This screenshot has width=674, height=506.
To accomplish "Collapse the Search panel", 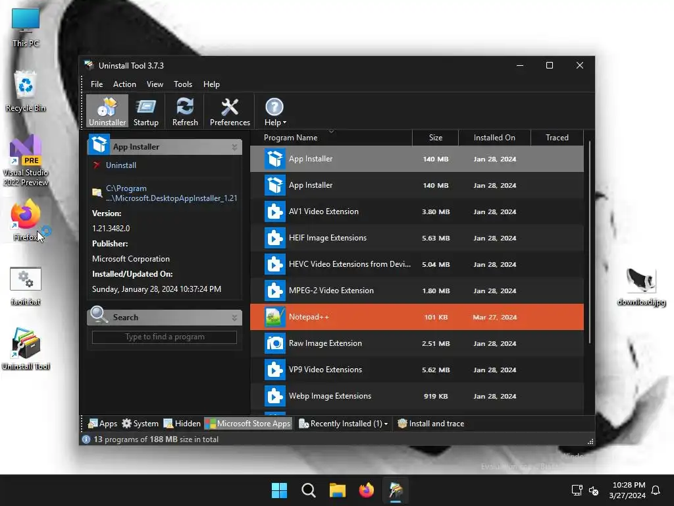I will click(234, 318).
